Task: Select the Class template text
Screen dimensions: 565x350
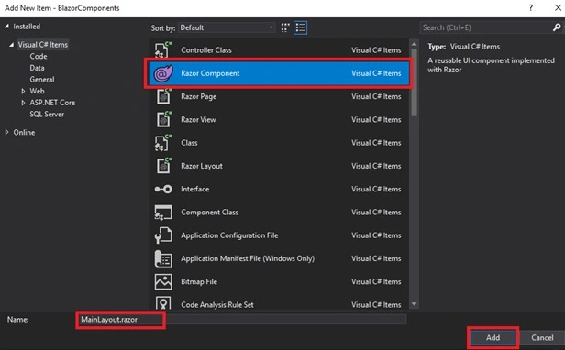Action: (x=189, y=143)
